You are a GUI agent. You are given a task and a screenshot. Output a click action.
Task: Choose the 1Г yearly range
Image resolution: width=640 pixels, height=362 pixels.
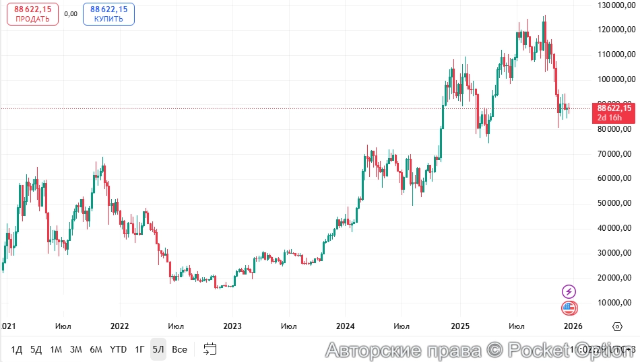point(139,349)
